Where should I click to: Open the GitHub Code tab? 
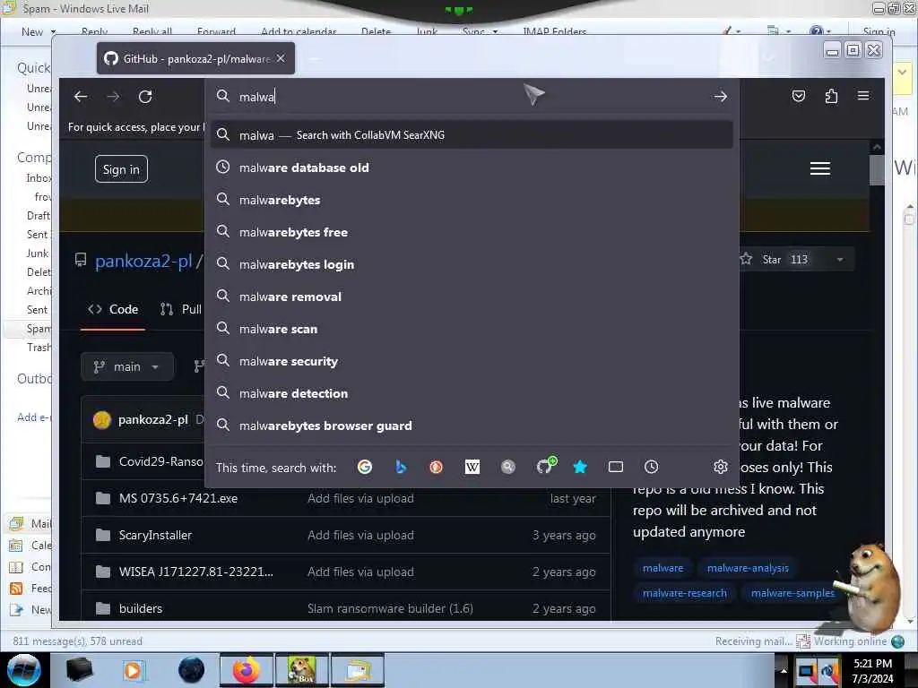pos(113,309)
